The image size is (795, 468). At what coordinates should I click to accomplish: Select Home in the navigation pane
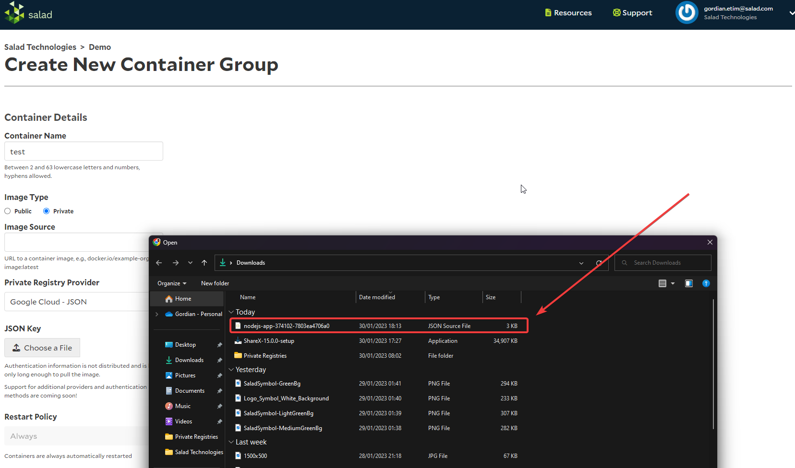[x=187, y=299]
